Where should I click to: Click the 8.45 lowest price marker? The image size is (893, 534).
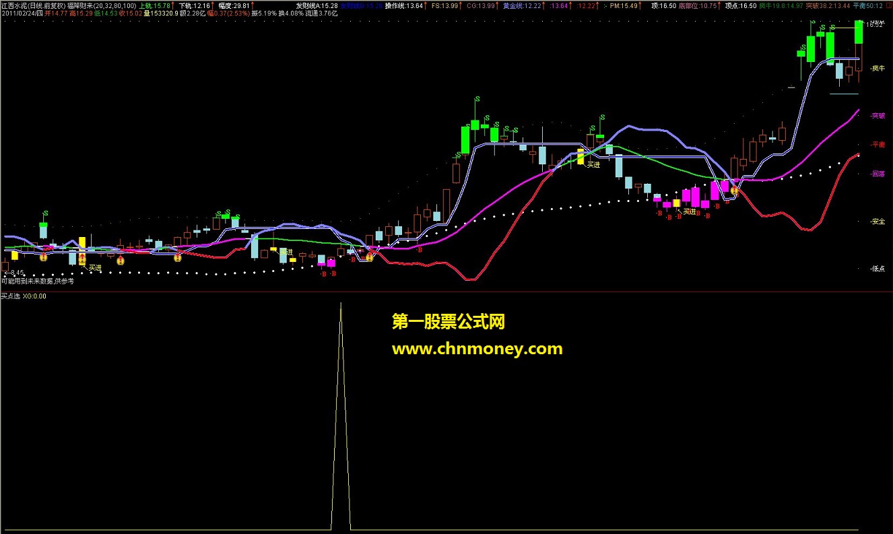point(14,273)
